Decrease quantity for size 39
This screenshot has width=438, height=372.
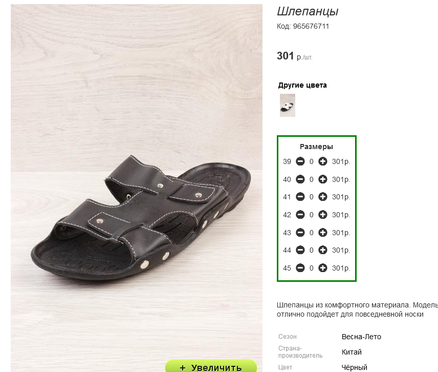coord(300,161)
